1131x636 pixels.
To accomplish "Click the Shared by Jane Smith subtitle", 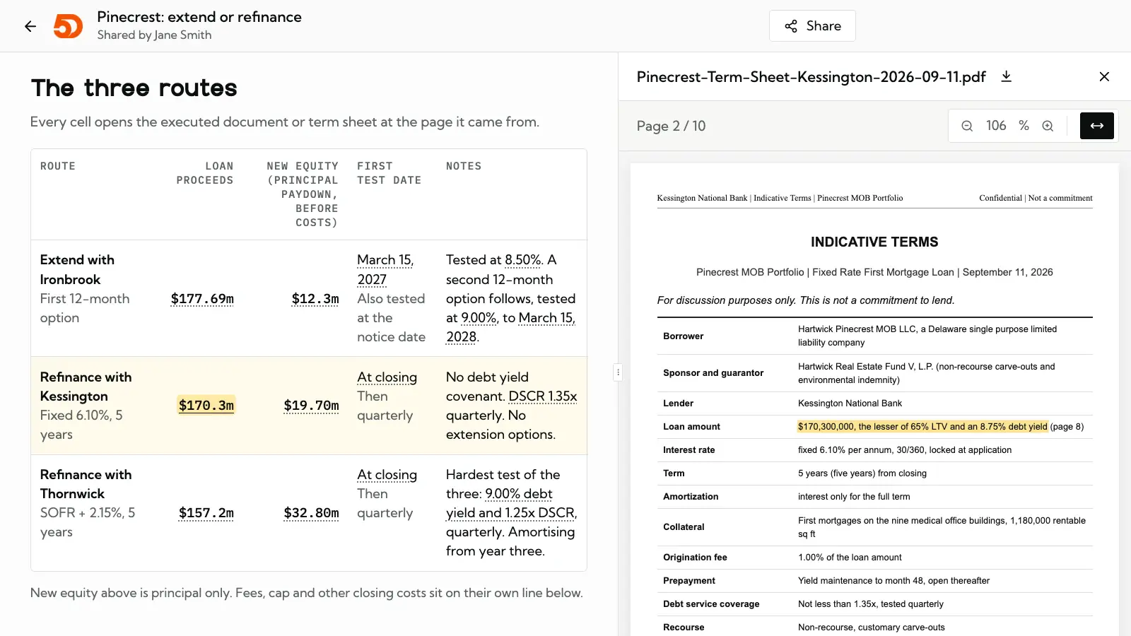I will (154, 35).
